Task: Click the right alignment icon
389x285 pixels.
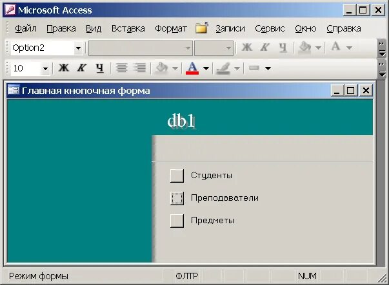Action: [140, 68]
